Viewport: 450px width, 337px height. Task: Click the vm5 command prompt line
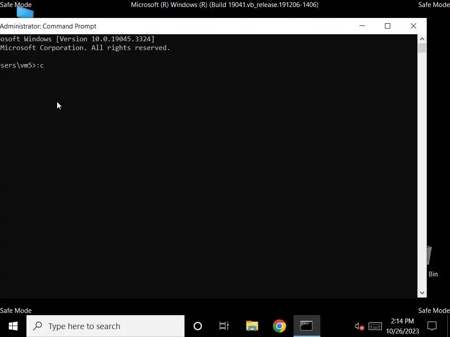click(22, 65)
